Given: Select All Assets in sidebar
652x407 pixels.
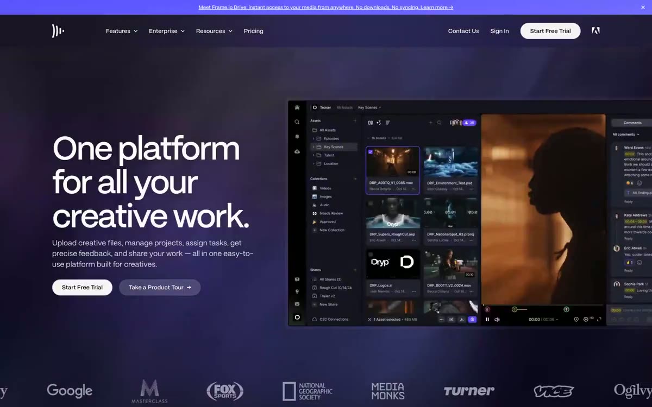Looking at the screenshot, I should pos(328,130).
